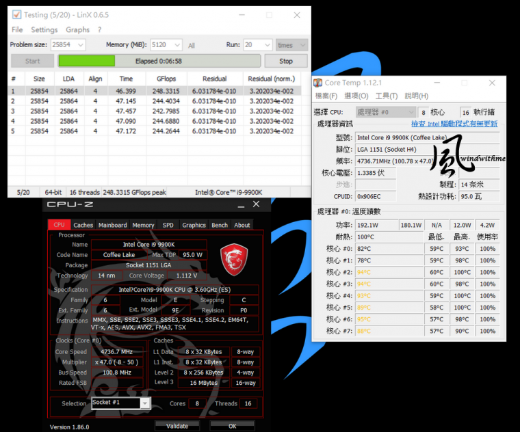Expand the Problem size dropdown in LinX
520x432 pixels.
[x=81, y=44]
